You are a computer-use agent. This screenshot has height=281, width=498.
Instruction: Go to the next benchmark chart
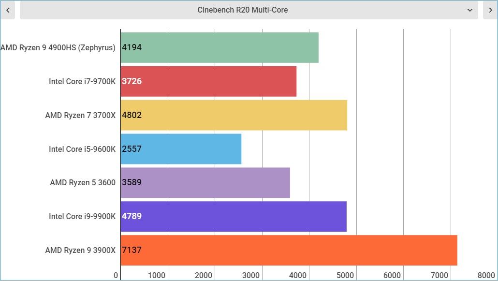[490, 10]
